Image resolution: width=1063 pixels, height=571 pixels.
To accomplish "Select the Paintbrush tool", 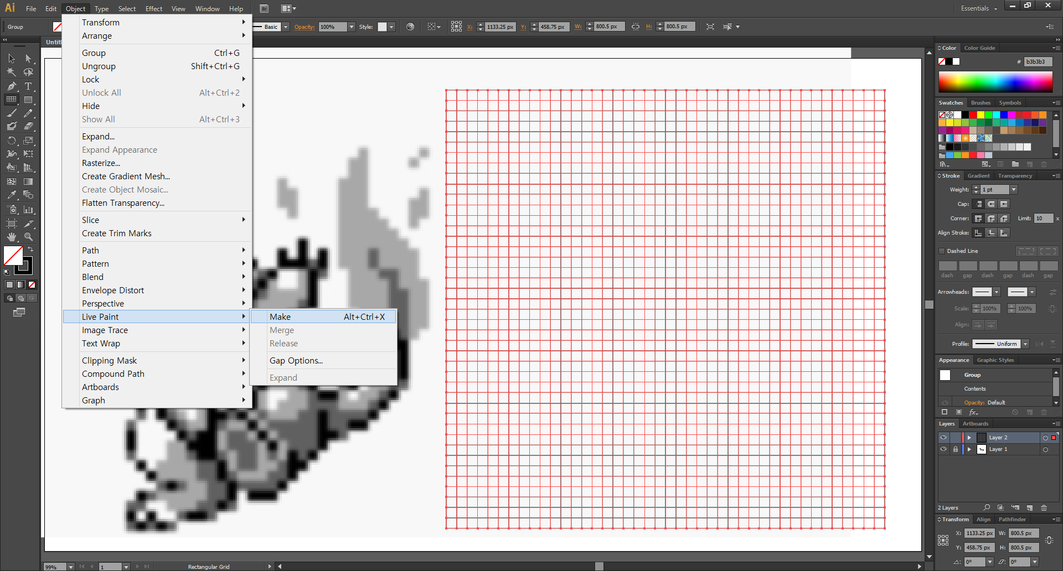I will 12,113.
